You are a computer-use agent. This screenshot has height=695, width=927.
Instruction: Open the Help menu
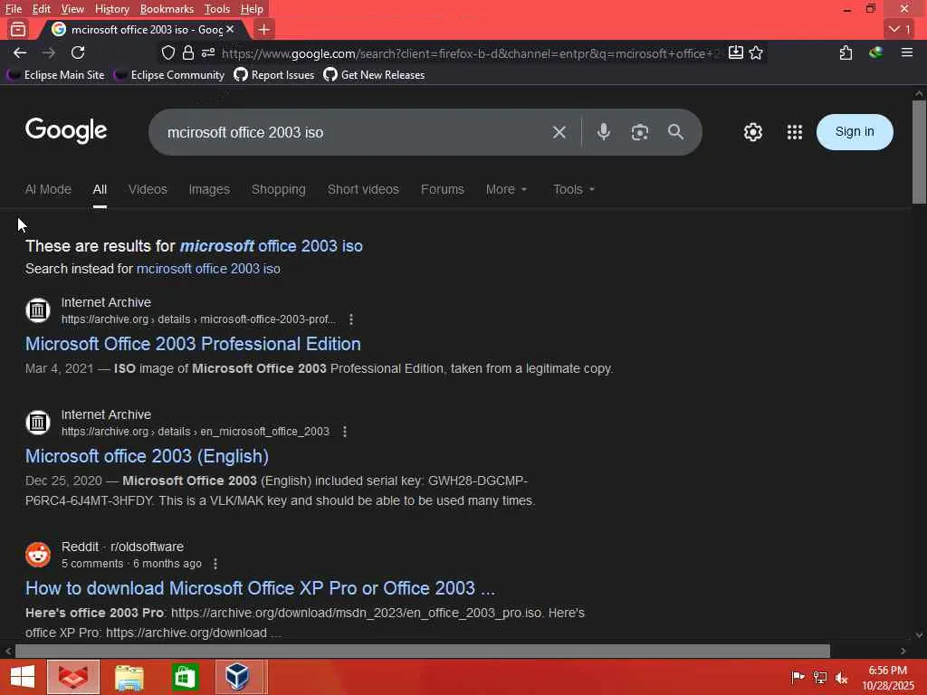(252, 9)
